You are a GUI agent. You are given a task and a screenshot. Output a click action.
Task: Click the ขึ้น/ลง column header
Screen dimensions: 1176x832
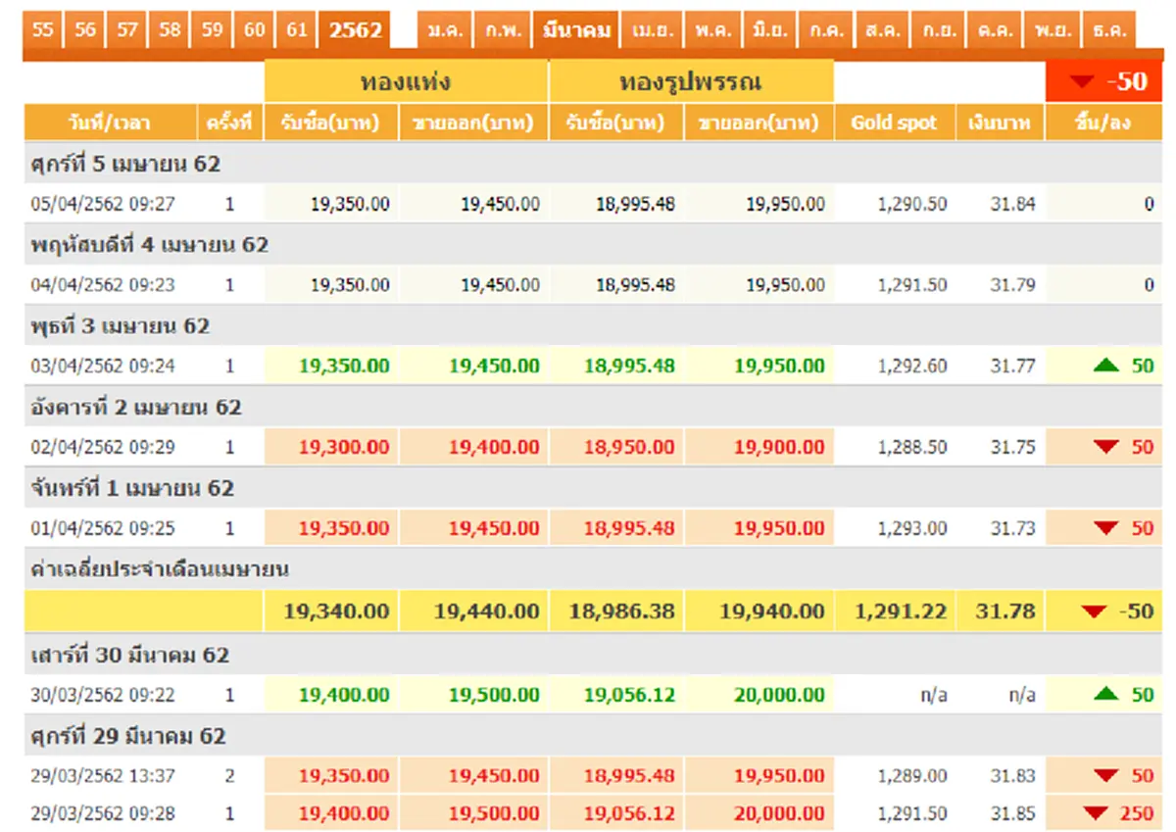1102,122
